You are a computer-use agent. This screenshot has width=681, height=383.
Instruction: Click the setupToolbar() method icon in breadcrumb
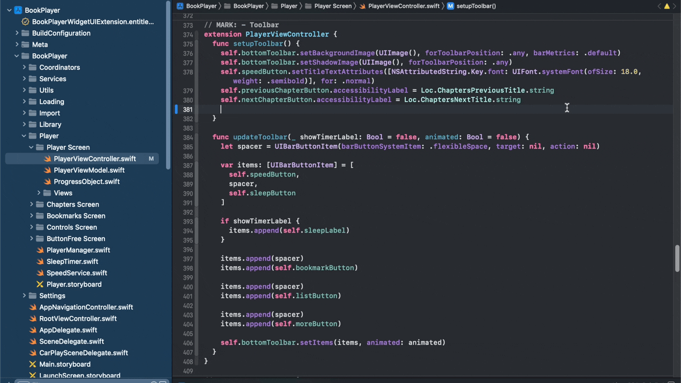(x=451, y=6)
